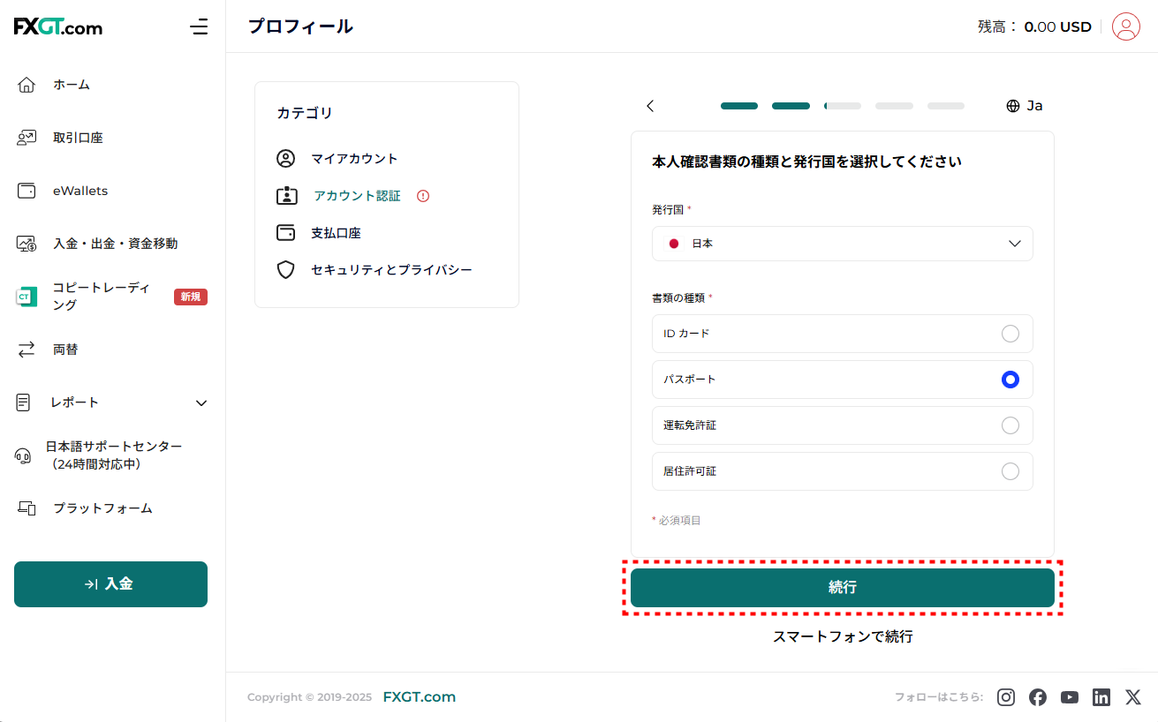
Task: Click the FXGT.com logo at top left
Action: pos(58,27)
